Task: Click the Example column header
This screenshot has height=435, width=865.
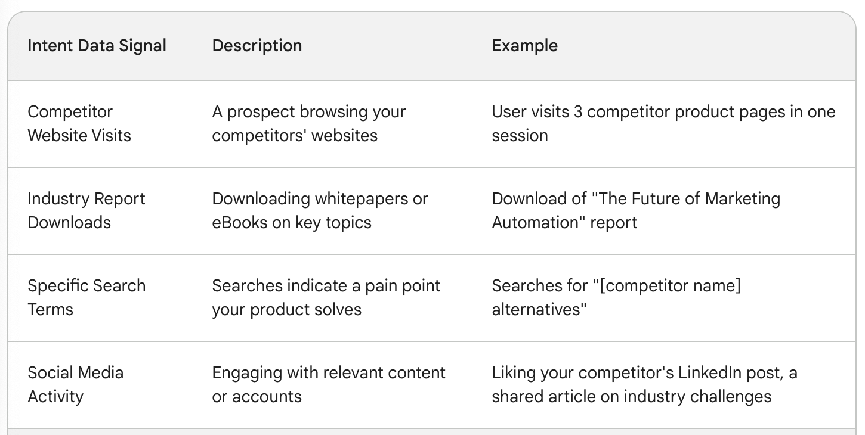Action: pos(525,46)
